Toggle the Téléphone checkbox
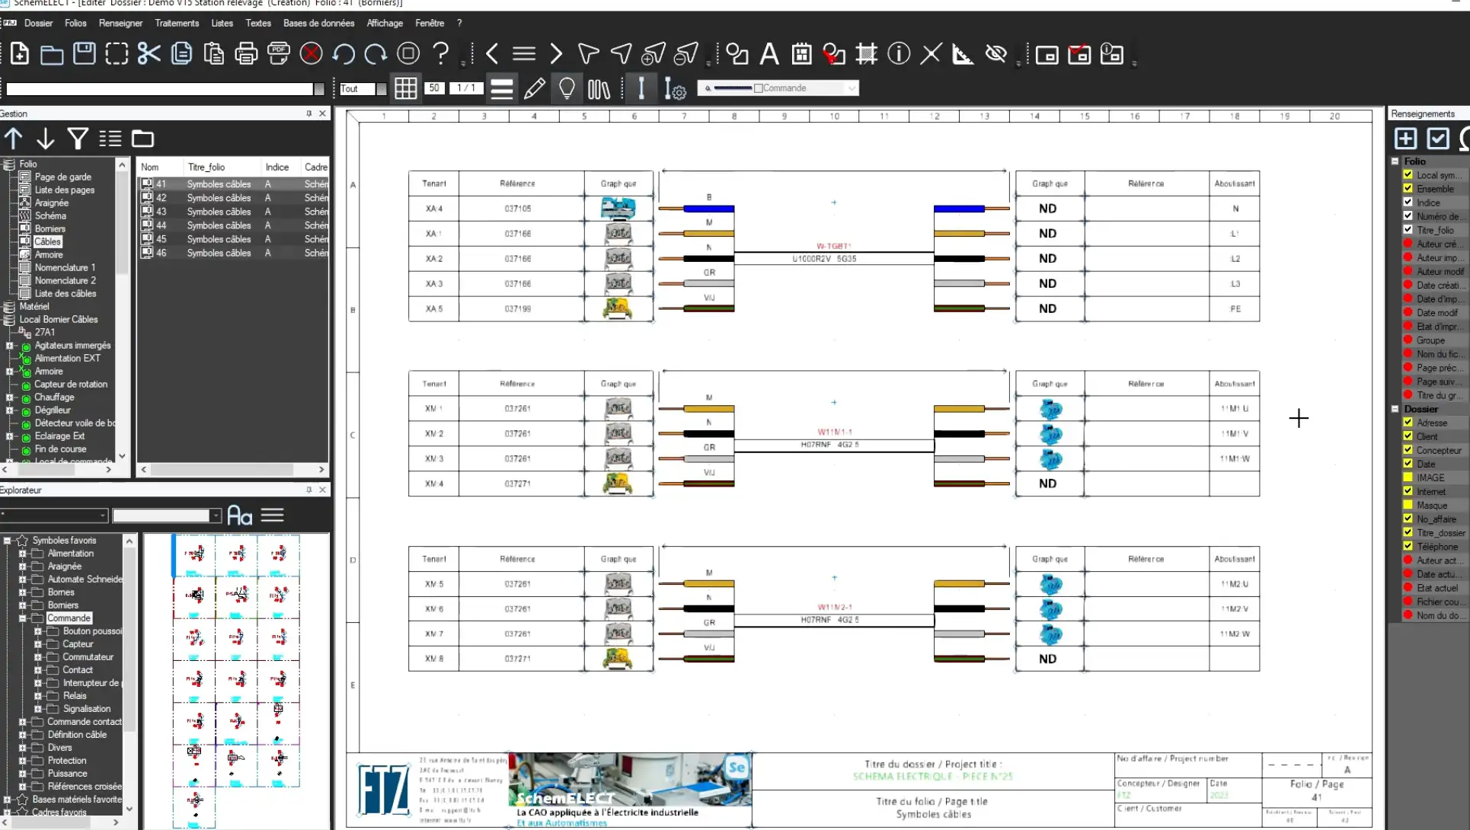1470x830 pixels. (1408, 547)
